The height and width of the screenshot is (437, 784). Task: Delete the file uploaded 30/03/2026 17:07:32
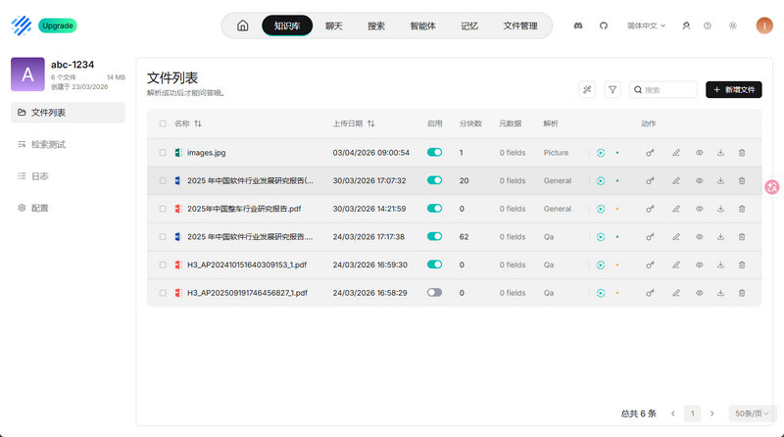click(742, 181)
